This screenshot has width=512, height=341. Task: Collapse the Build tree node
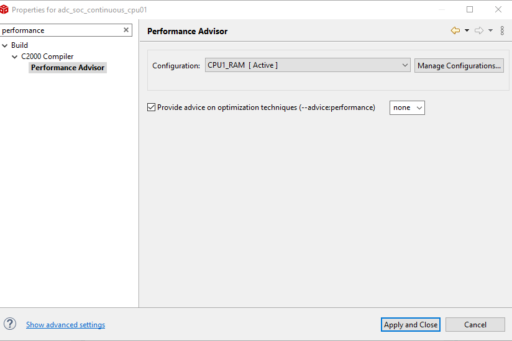pyautogui.click(x=5, y=45)
